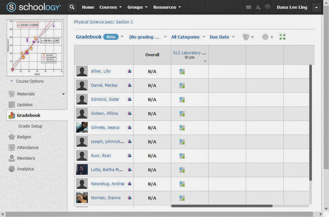
Task: Open friend requests person icon
Action: (x=257, y=7)
